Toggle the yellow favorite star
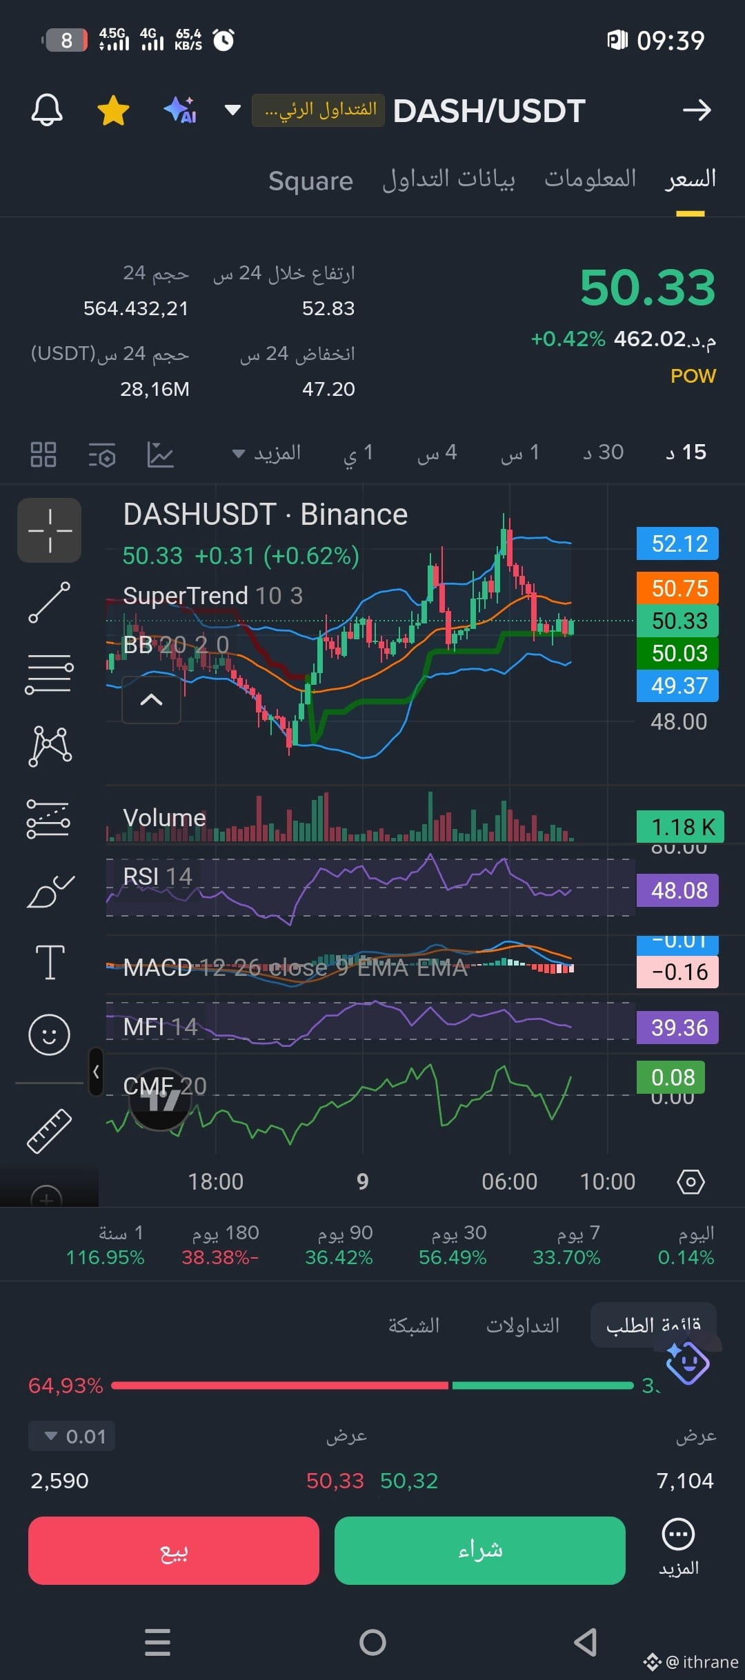745x1680 pixels. [x=113, y=110]
